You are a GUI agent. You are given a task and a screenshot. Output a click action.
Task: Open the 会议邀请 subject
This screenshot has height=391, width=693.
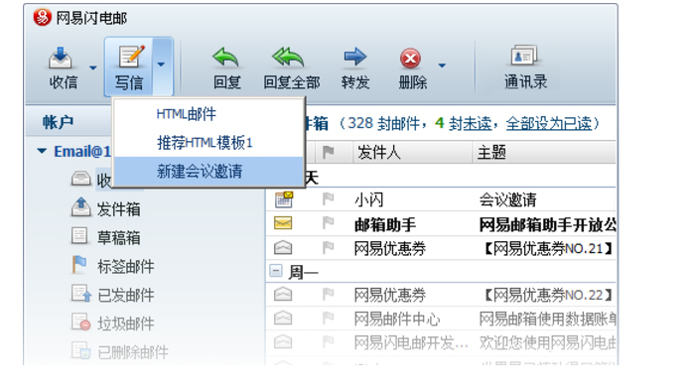507,200
